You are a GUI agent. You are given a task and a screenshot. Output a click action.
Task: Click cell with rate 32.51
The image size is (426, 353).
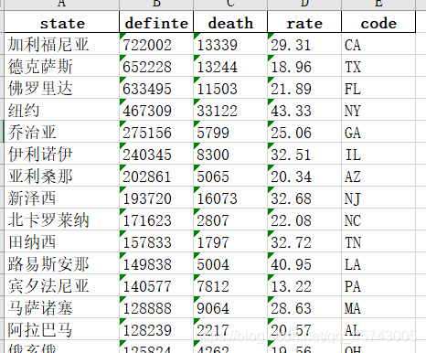pyautogui.click(x=304, y=154)
